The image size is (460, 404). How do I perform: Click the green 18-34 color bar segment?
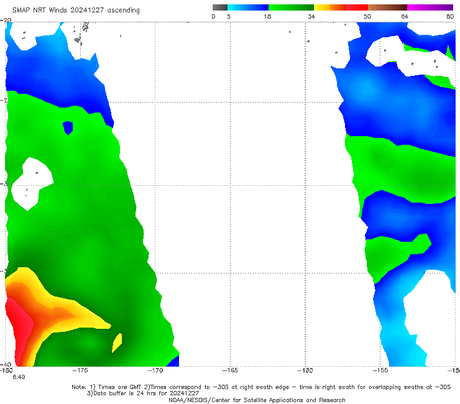291,7
